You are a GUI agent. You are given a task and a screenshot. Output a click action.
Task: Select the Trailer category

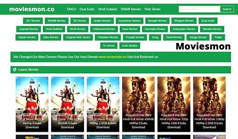point(218,37)
